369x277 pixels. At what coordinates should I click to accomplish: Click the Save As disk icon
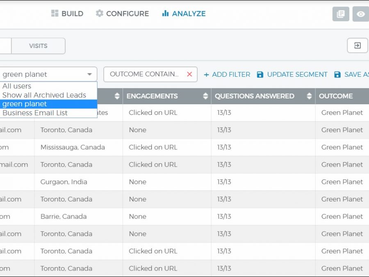[x=337, y=75]
